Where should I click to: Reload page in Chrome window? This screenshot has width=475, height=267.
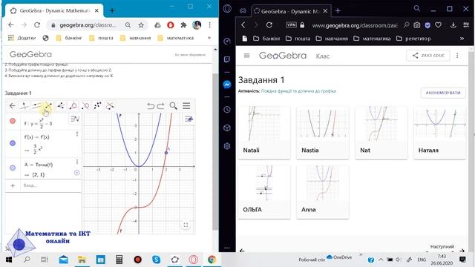click(x=37, y=24)
